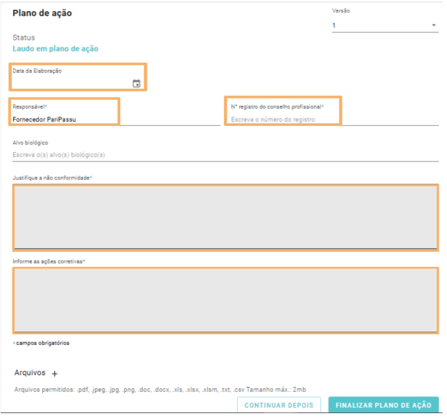Click the Plano de ação heading
Screen dimensions: 447x418
[42, 13]
